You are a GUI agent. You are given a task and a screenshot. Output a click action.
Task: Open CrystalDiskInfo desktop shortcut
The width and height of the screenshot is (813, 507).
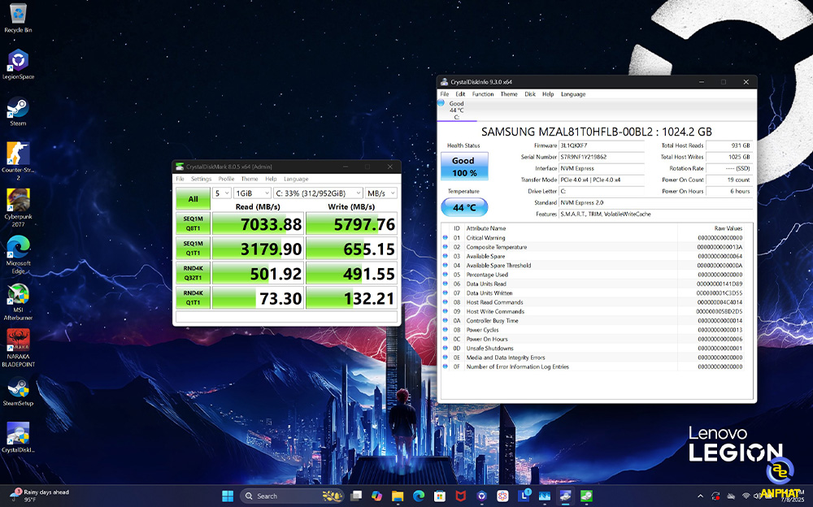18,439
